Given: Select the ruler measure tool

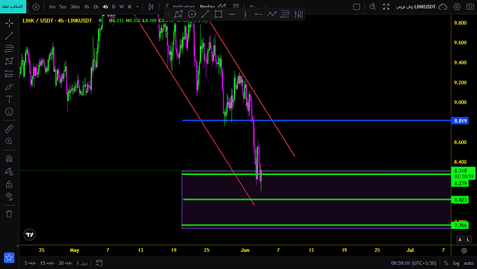Looking at the screenshot, I should [x=9, y=129].
